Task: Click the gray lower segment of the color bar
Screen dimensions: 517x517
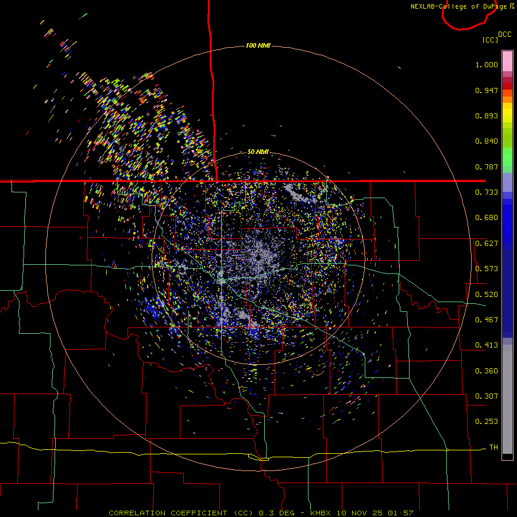Action: pyautogui.click(x=507, y=399)
